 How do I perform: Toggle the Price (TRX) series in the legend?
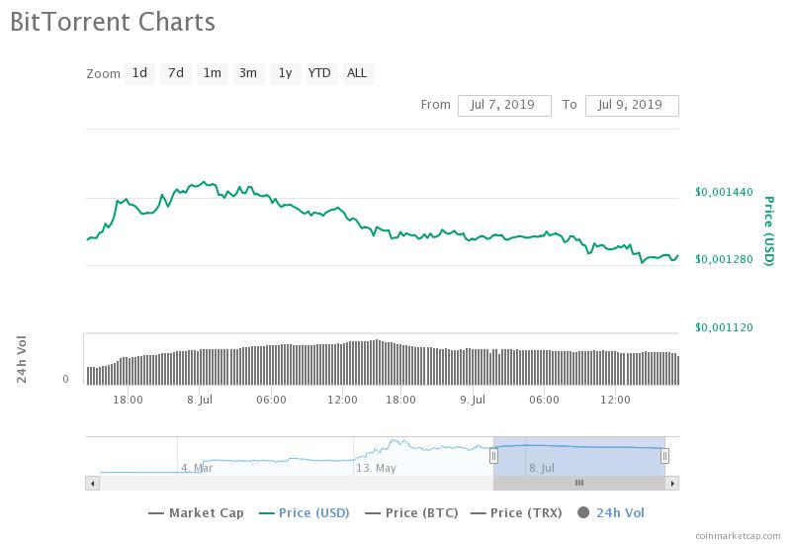coord(517,512)
